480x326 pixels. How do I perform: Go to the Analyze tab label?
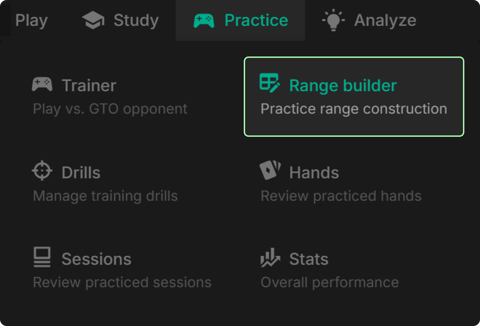(x=385, y=20)
